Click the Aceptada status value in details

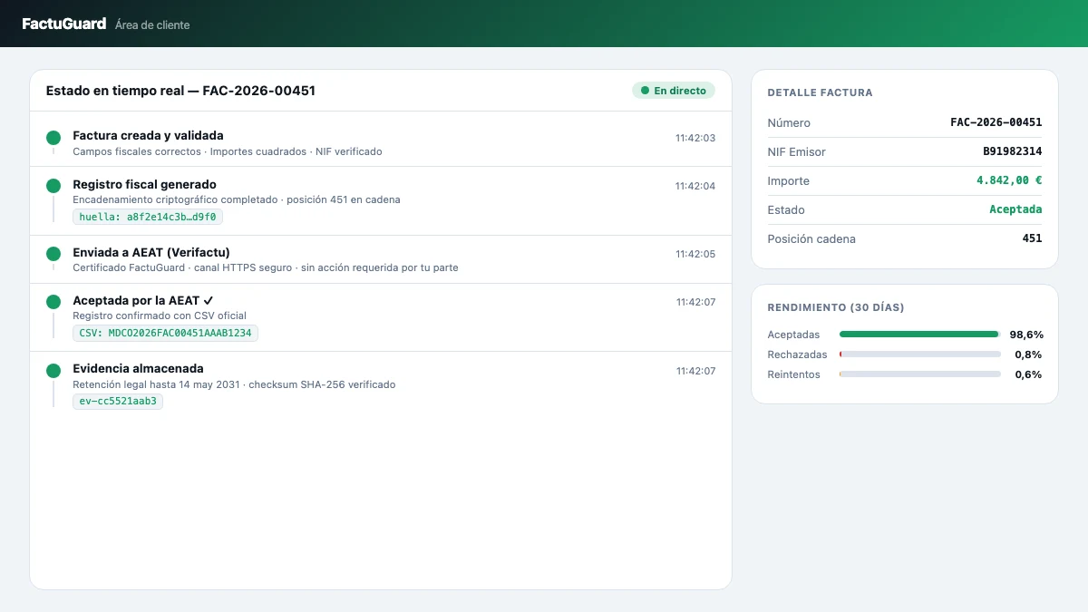[x=1015, y=209]
